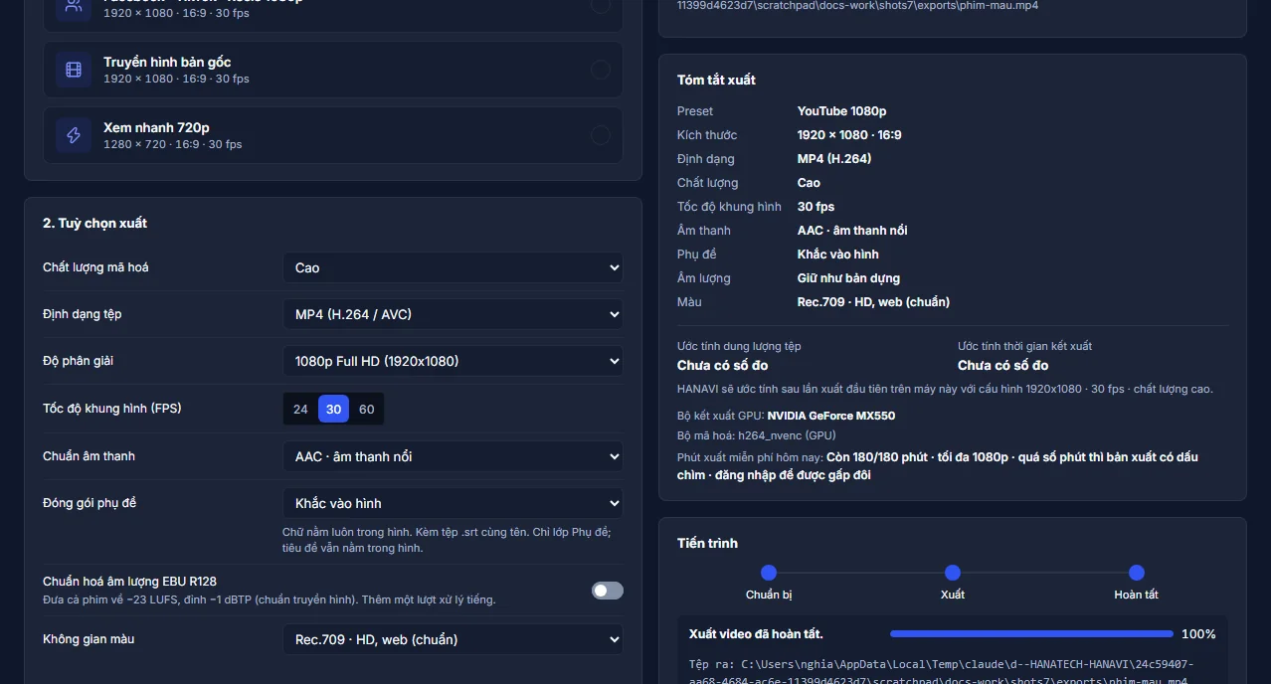Toggle Chuẩn hoá âm lượng EBU R128 switch
The height and width of the screenshot is (684, 1271).
tap(608, 591)
